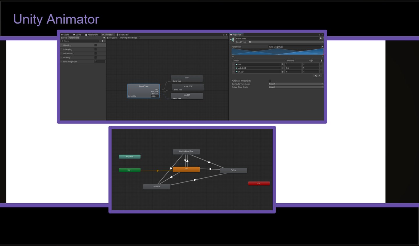419x246 pixels.
Task: Click the Blend Tree name field
Action: [277, 38]
